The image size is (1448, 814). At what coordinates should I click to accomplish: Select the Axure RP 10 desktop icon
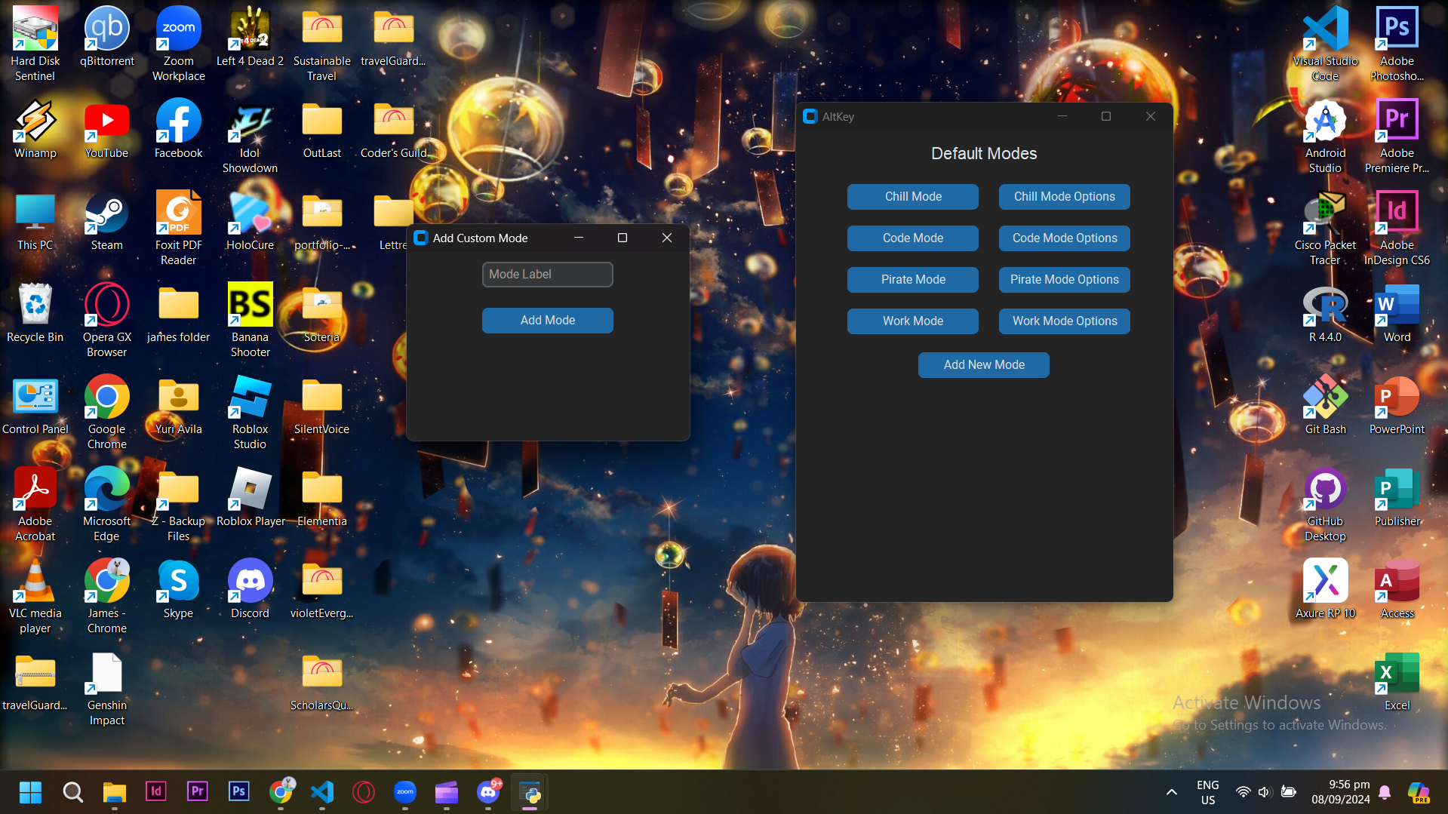pyautogui.click(x=1326, y=588)
